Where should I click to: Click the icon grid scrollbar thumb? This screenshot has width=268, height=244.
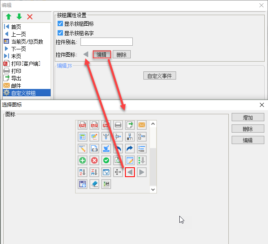tap(153, 166)
